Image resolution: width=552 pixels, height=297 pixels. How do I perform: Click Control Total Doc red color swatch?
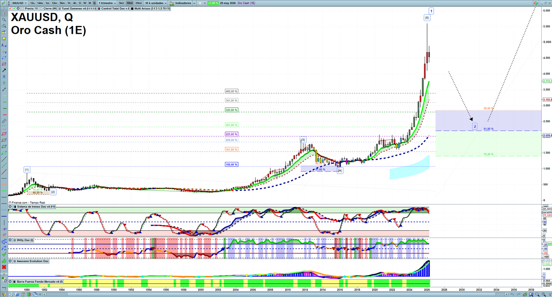pos(99,8)
